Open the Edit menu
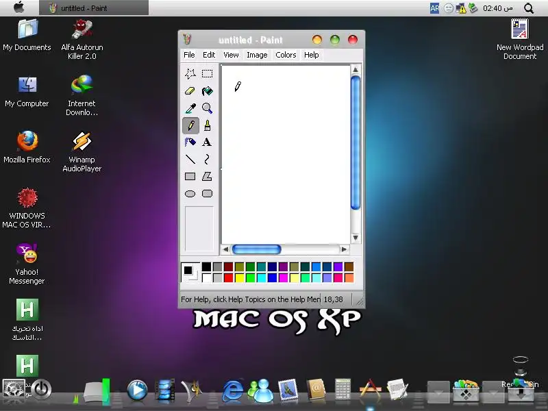The image size is (548, 411). [209, 55]
